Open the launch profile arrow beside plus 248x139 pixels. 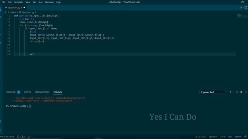233,92
